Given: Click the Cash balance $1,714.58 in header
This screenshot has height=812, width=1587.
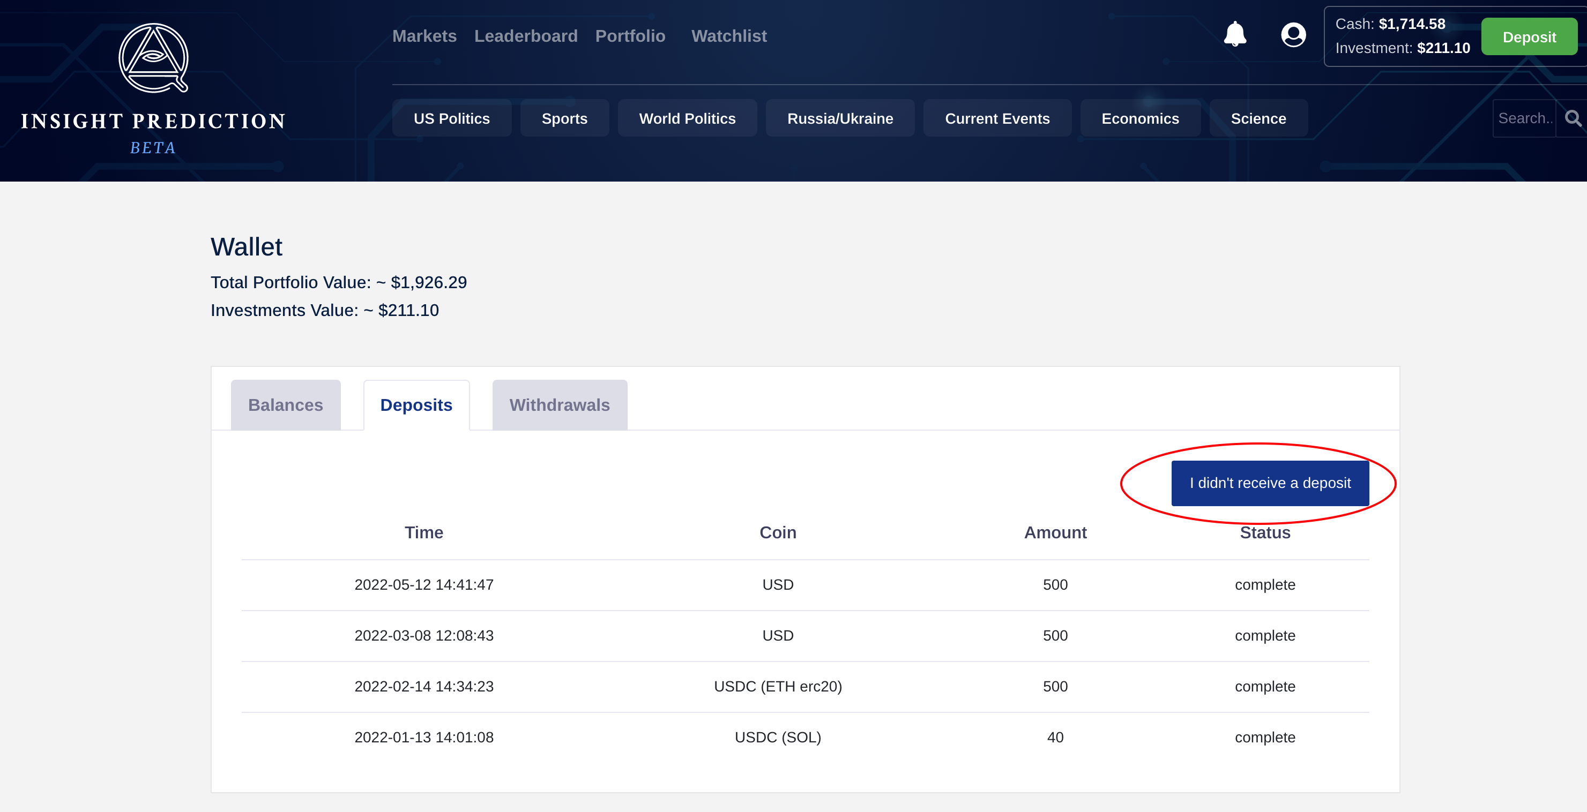Looking at the screenshot, I should pyautogui.click(x=1390, y=24).
